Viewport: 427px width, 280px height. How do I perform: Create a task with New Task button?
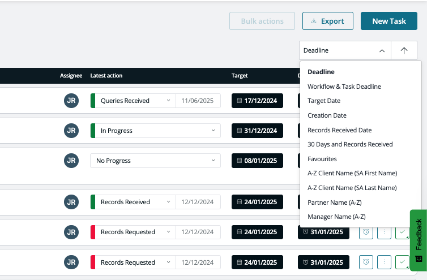point(388,21)
